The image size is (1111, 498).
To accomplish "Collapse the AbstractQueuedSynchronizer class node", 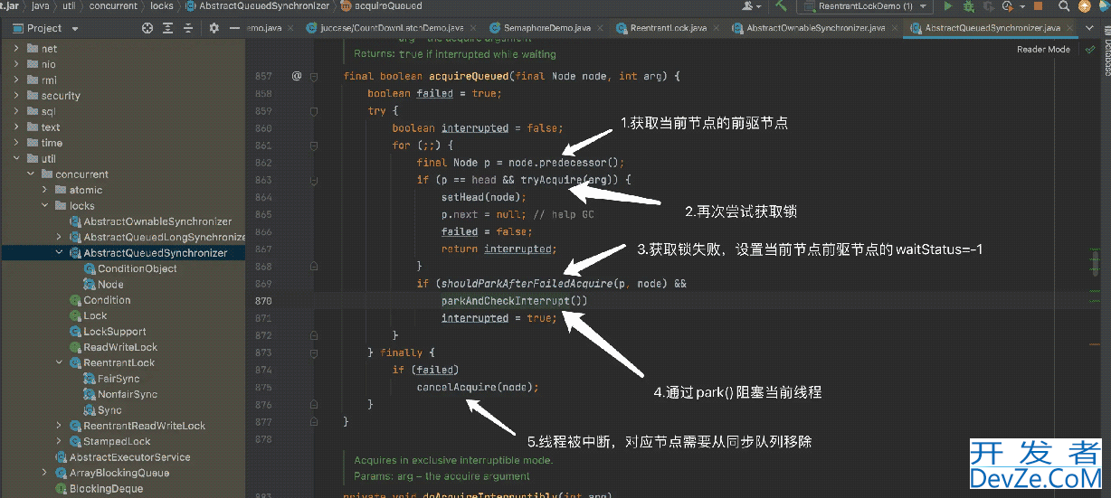I will 61,253.
